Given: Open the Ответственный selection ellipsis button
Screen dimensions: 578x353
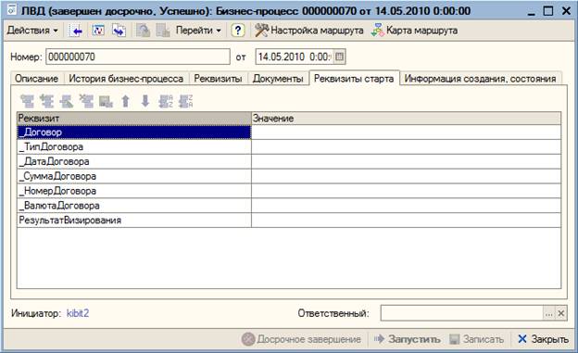Looking at the screenshot, I should tap(549, 313).
